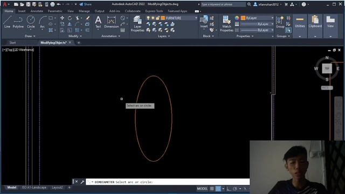Expand the Annotation panel
Image resolution: width=345 pixels, height=194 pixels.
[111, 36]
